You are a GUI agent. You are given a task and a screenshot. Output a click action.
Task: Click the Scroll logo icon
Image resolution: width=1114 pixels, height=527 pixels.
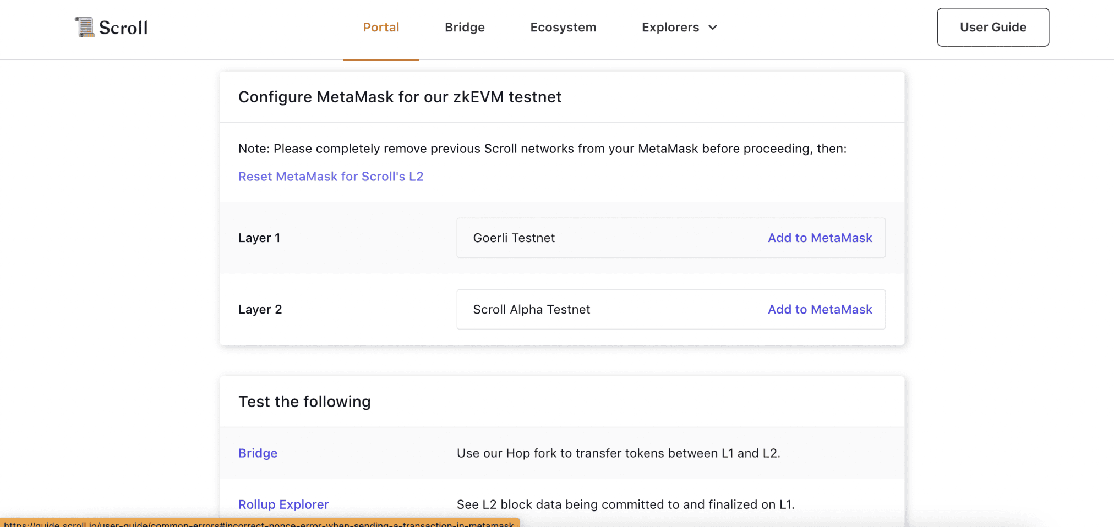85,27
